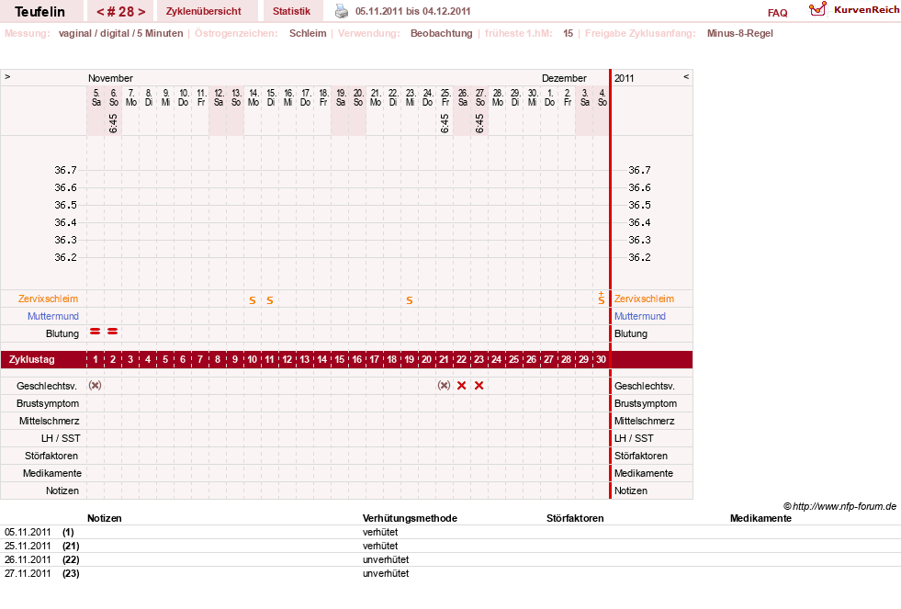
Task: Click 36.2 on the right temperature scale
Action: click(639, 257)
